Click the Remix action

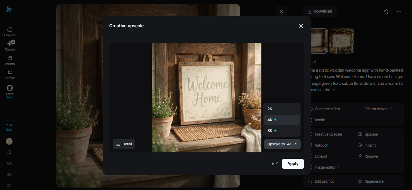tap(320, 120)
